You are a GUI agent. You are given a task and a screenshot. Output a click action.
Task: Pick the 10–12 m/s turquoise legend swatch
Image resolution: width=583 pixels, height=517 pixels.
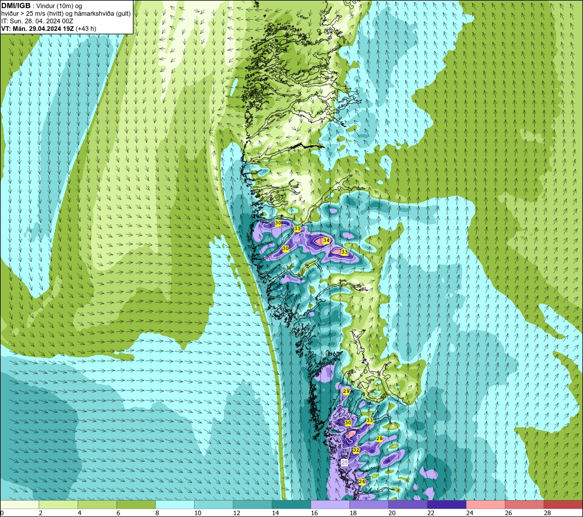pos(213,505)
